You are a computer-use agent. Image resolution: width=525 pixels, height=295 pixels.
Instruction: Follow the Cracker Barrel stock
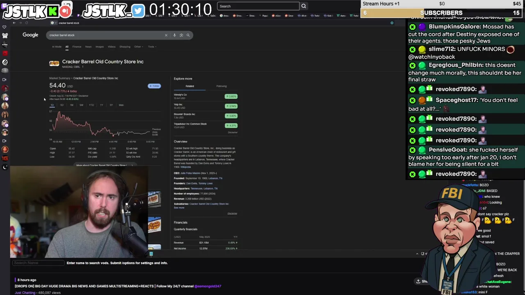tap(154, 86)
